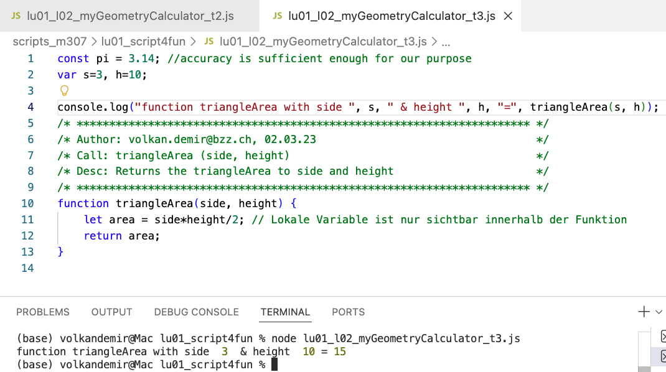Select the first terminal instance icon in list
Viewport: 666px width, 372px height.
tap(662, 337)
